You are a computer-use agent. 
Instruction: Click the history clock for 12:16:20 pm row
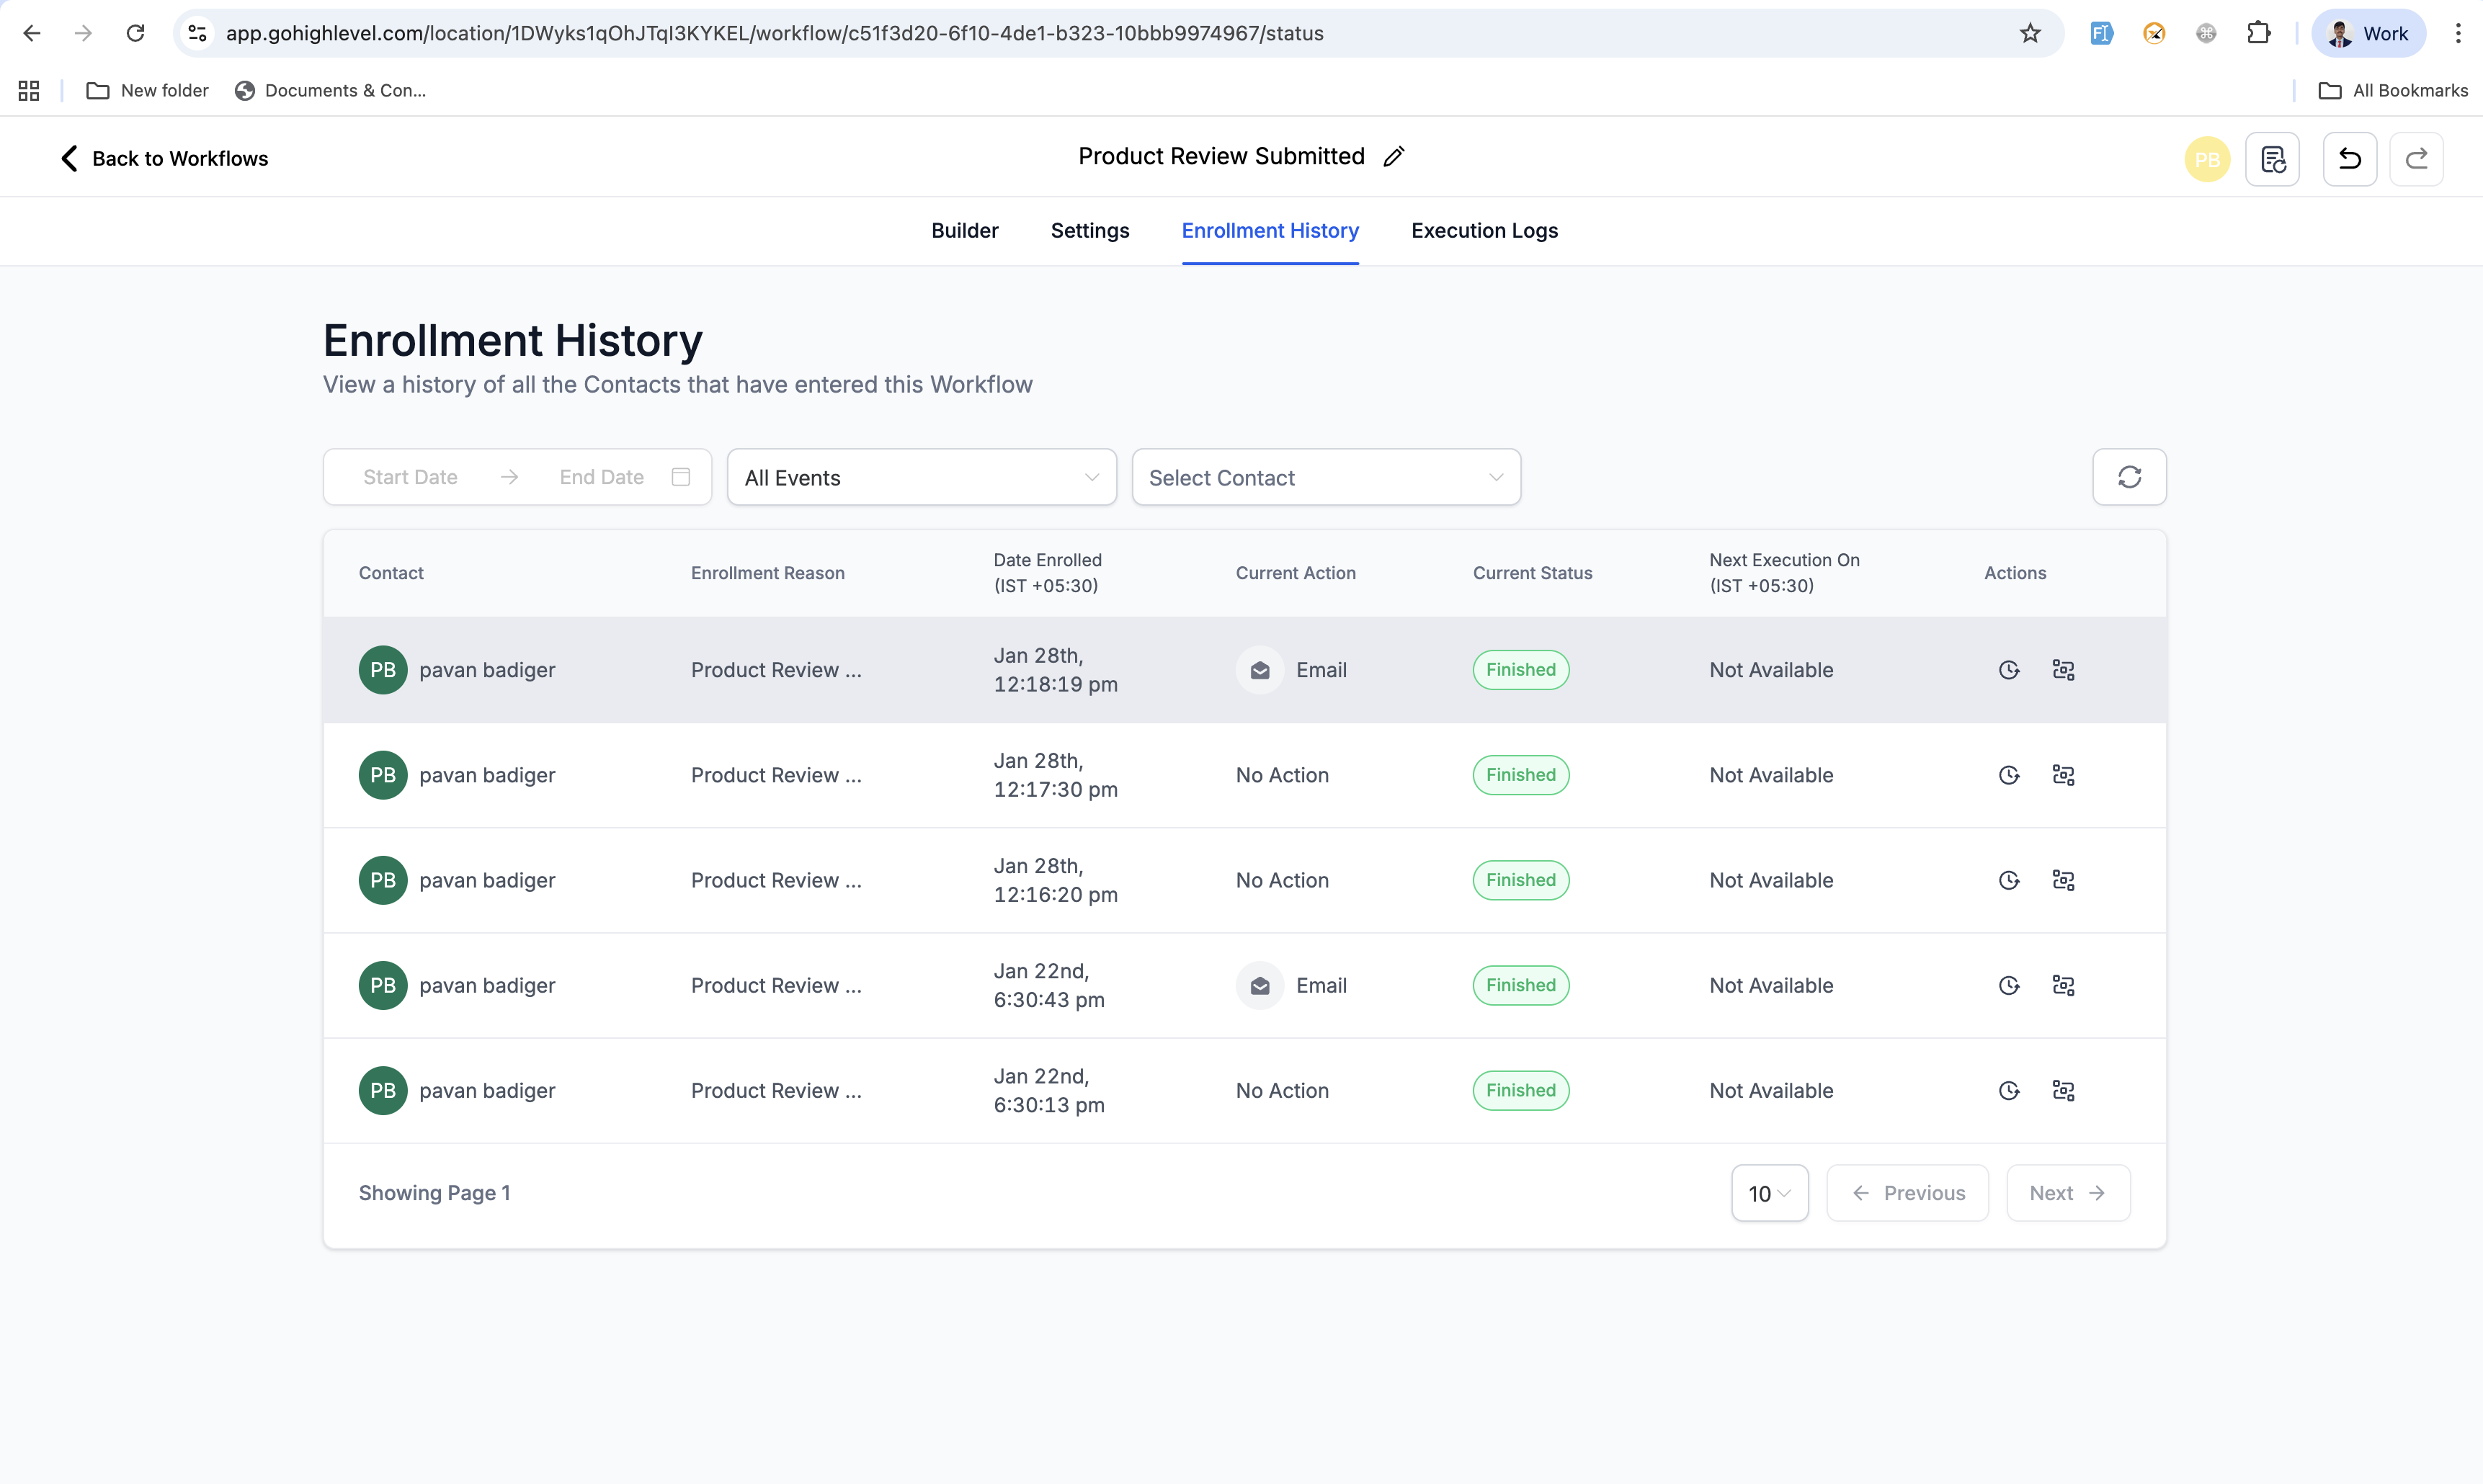point(2009,881)
